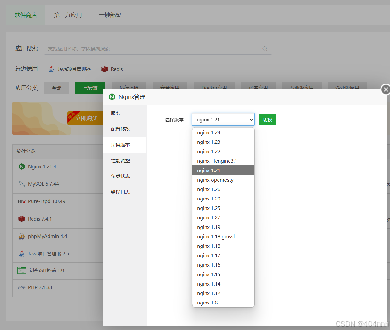The height and width of the screenshot is (330, 390).
Task: Click phpMyAdmin 4.4 software name
Action: pos(48,236)
